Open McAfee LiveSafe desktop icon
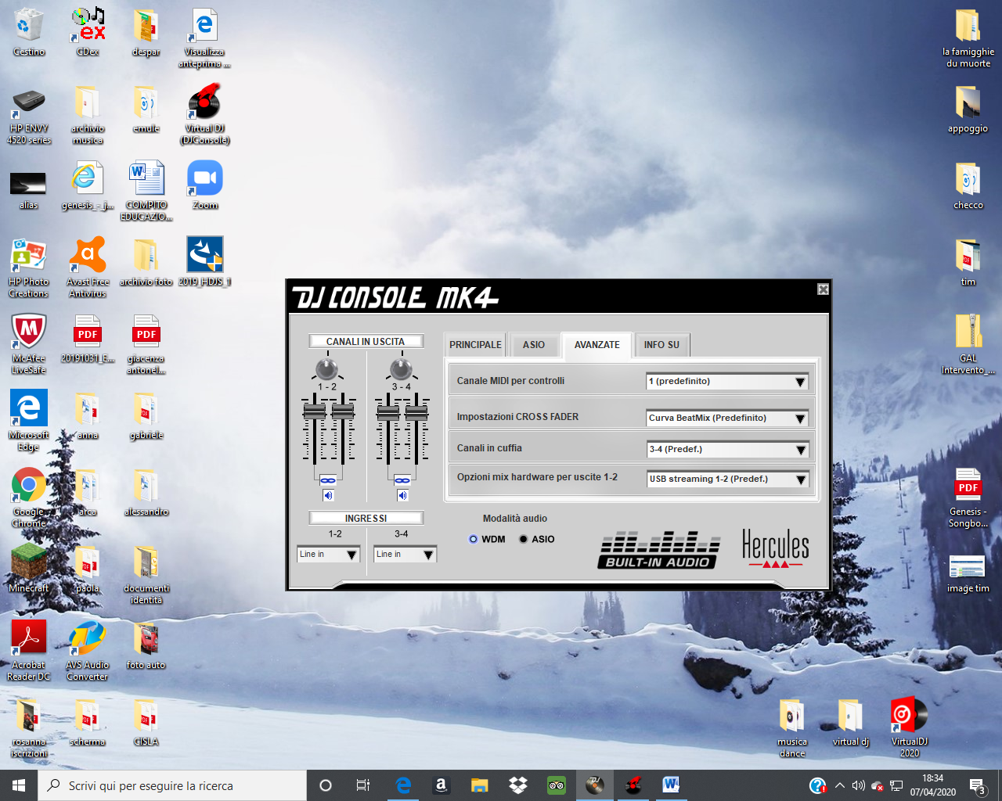1002x801 pixels. (29, 344)
